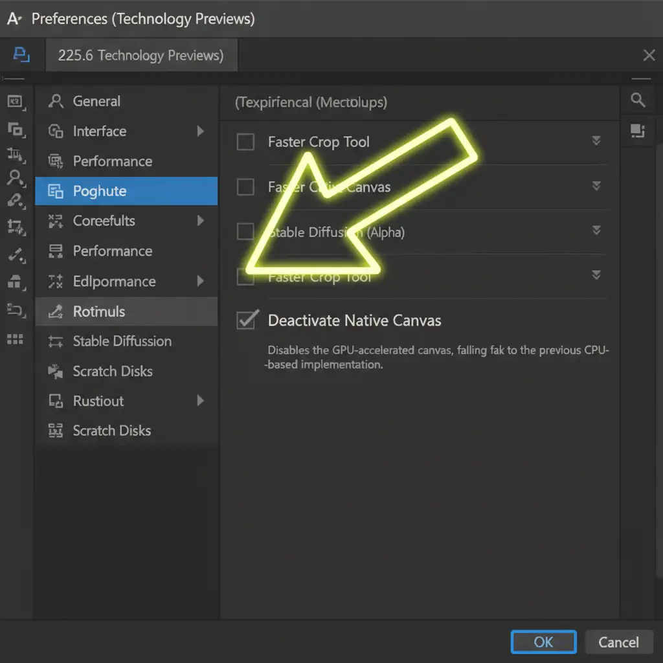663x663 pixels.
Task: Expand the Interface submenu arrow
Action: pos(200,131)
